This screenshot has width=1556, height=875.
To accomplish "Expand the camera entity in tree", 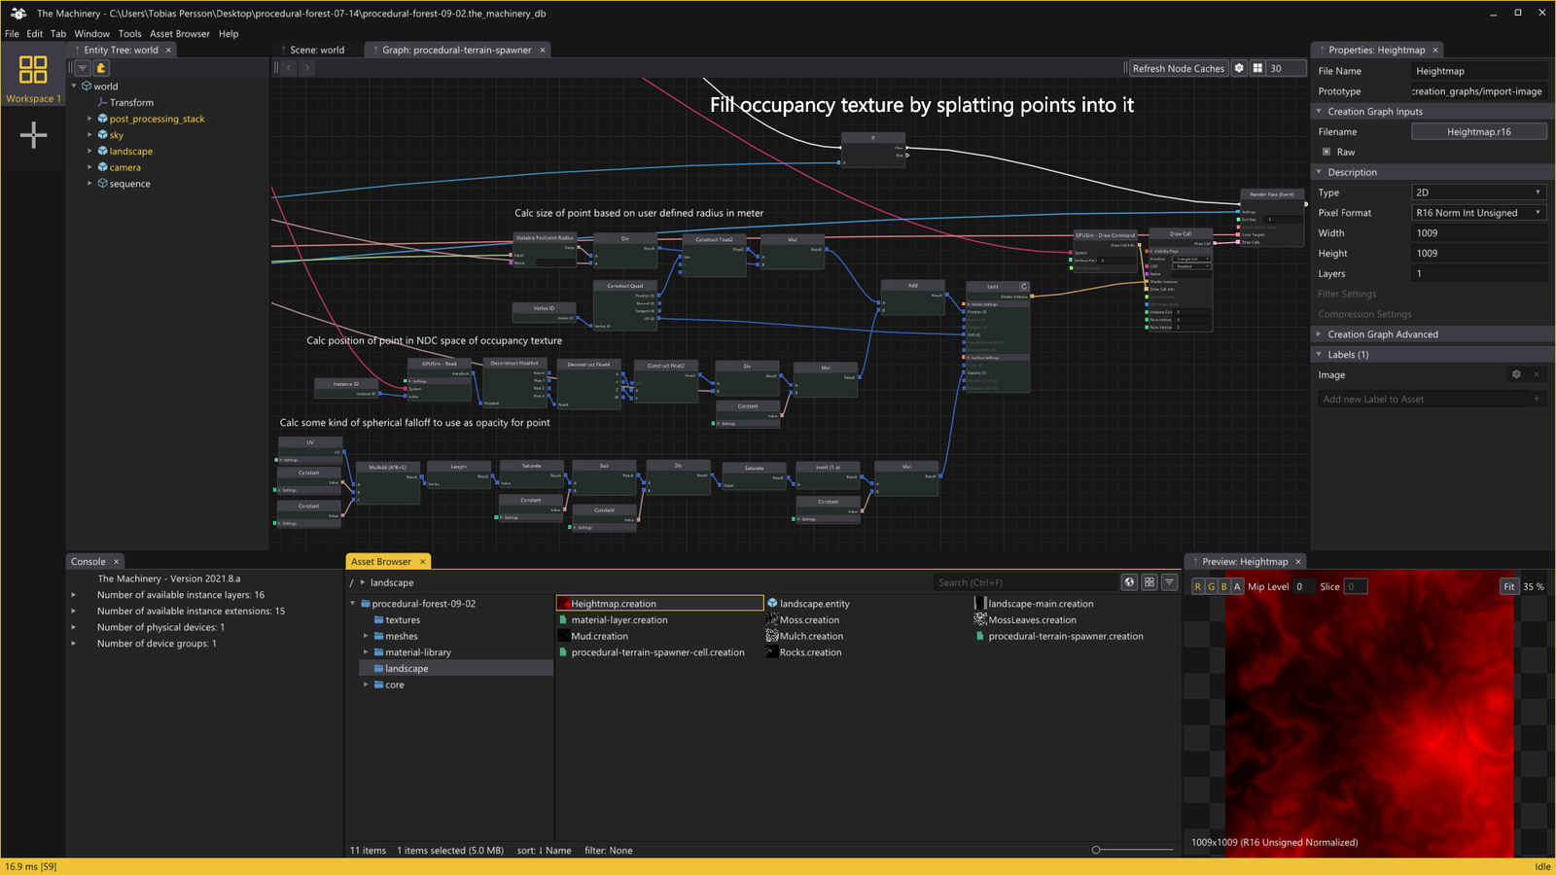I will point(89,167).
